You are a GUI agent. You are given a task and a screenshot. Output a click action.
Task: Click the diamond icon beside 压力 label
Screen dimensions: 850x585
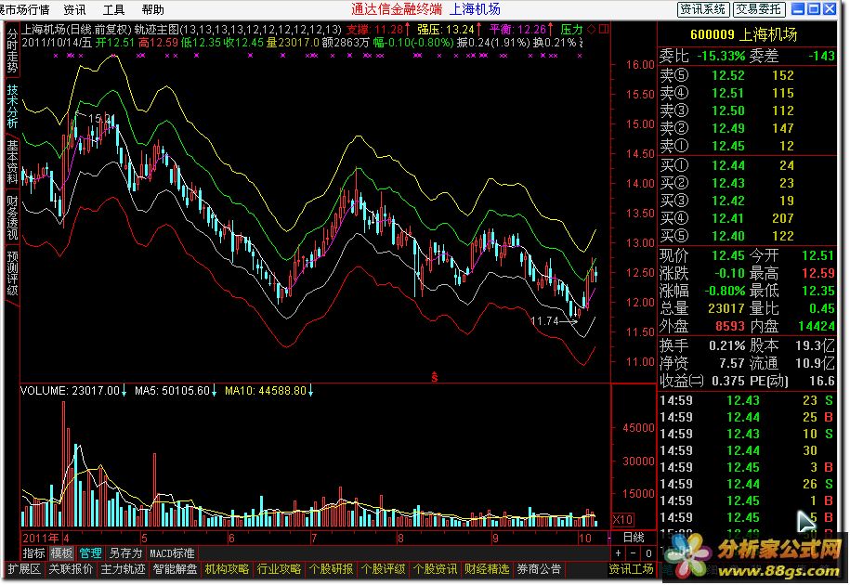(x=592, y=30)
